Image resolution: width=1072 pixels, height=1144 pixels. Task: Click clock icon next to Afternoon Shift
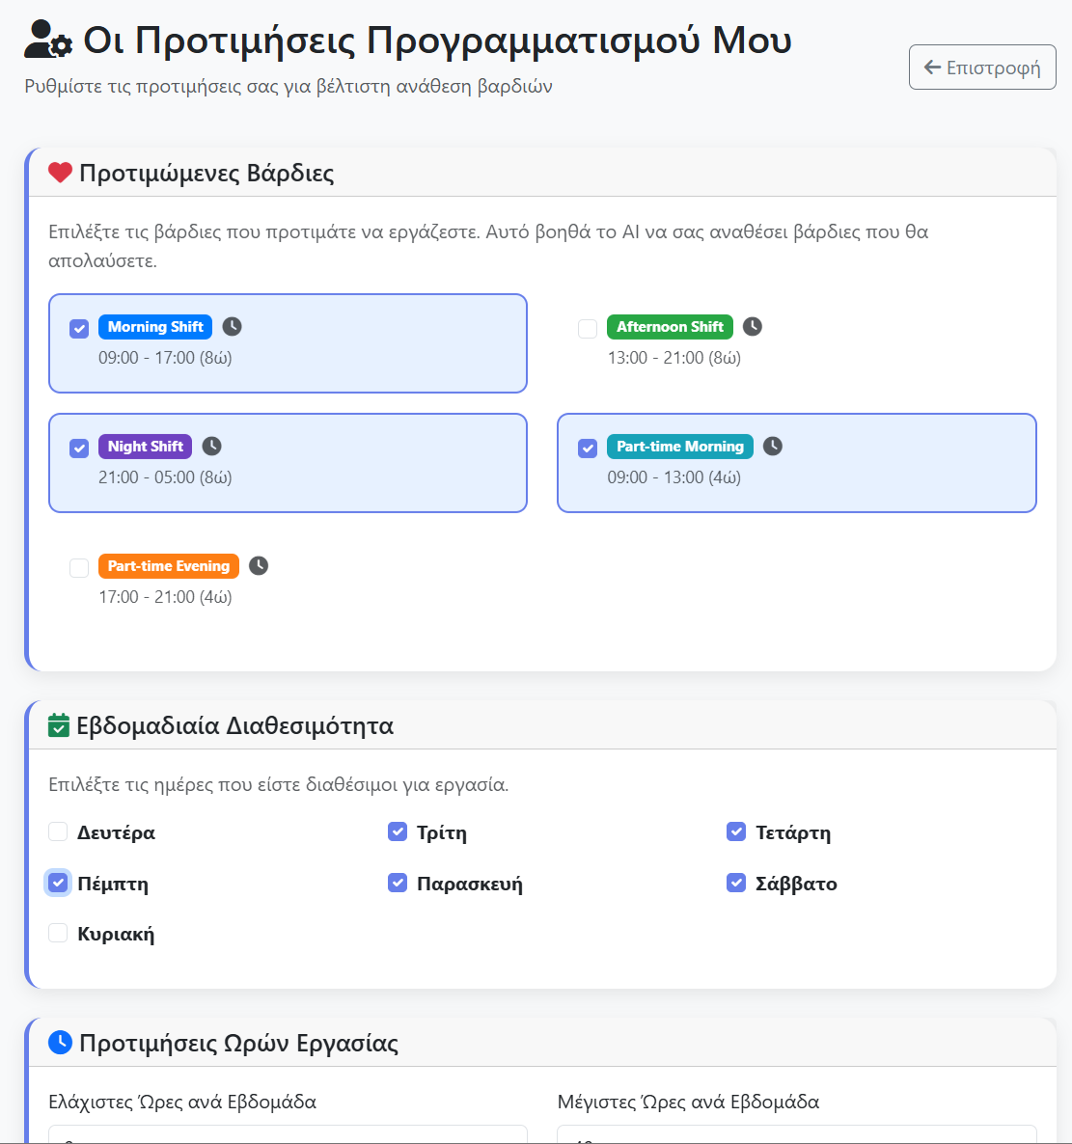pyautogui.click(x=753, y=327)
